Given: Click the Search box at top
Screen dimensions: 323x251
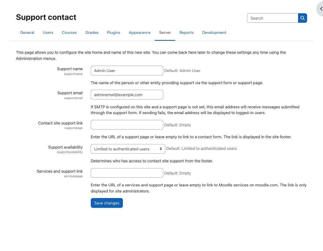Looking at the screenshot, I should click(273, 18).
